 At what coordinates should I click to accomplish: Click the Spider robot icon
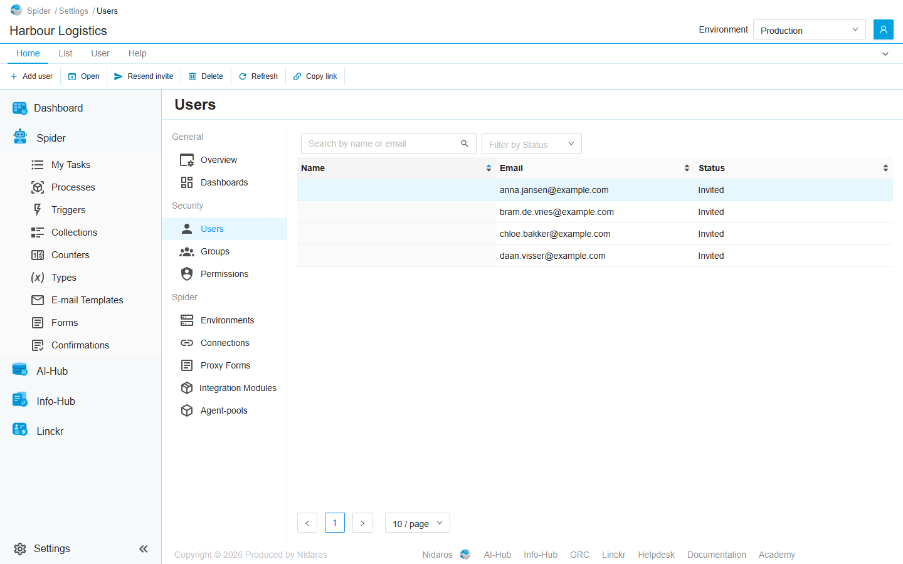(20, 137)
